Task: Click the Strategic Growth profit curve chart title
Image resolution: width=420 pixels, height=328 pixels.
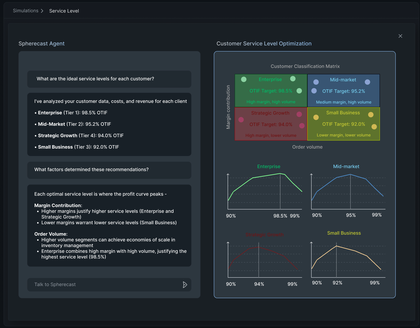Action: pos(264,235)
